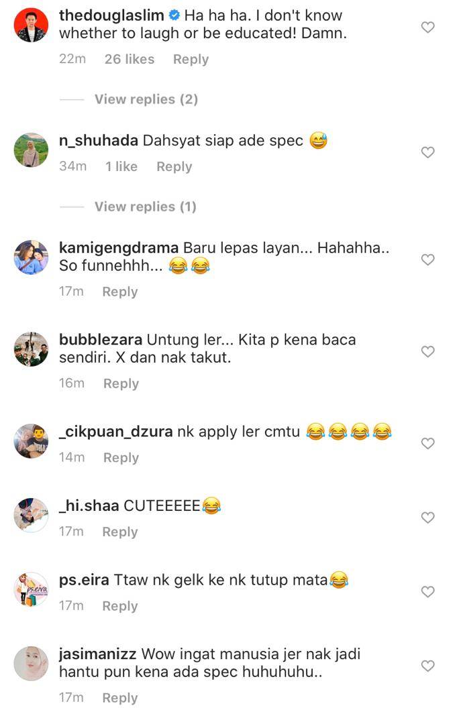Open thedouglaslim's profile picture
Viewport: 459px width, 724px height.
tap(31, 25)
